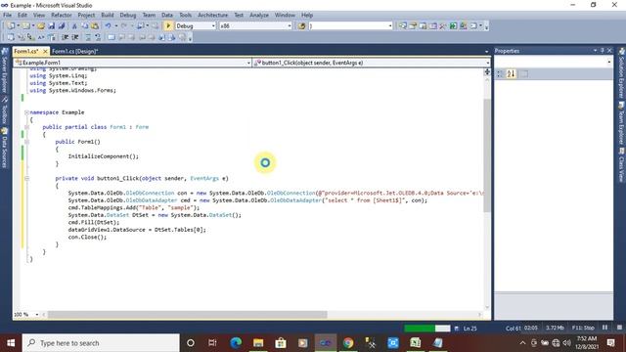Open the Properties Window toolbar icon

(413, 26)
